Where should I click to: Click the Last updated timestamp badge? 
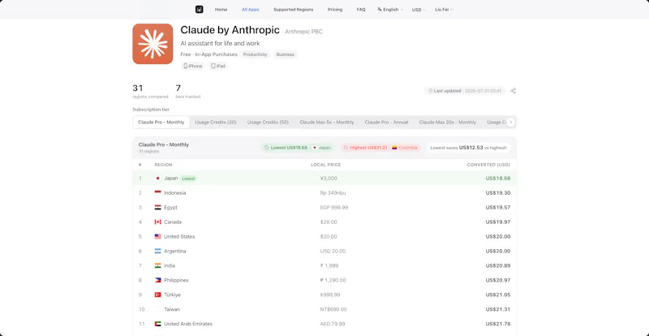(x=465, y=91)
